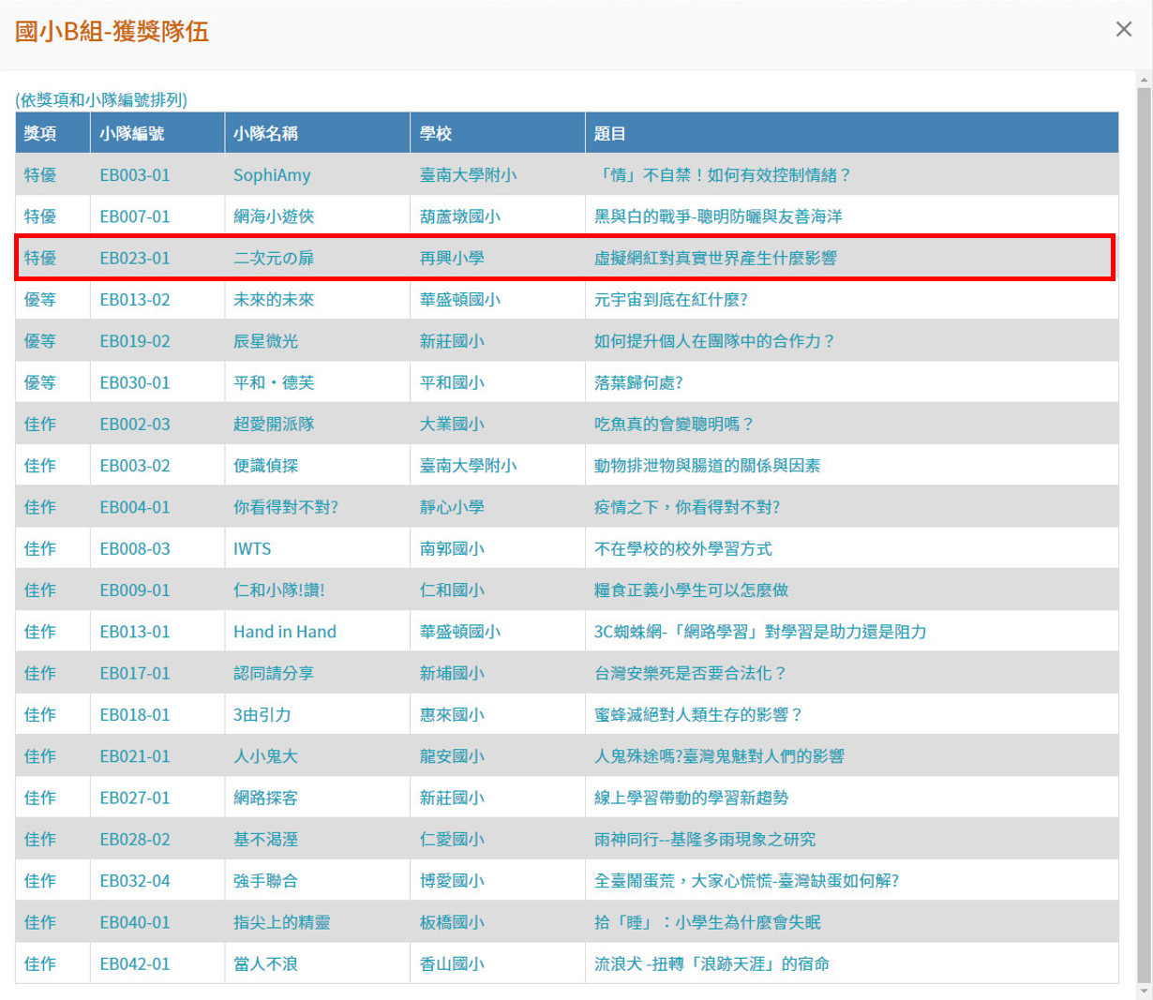This screenshot has height=1000, width=1153.
Task: Click the 題目 column header
Action: pyautogui.click(x=609, y=133)
